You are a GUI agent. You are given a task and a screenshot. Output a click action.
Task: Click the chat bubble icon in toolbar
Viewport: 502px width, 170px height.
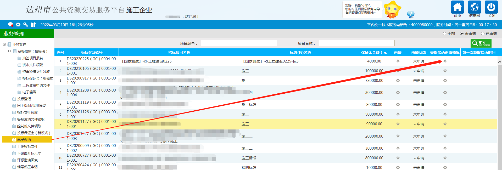tap(10, 25)
